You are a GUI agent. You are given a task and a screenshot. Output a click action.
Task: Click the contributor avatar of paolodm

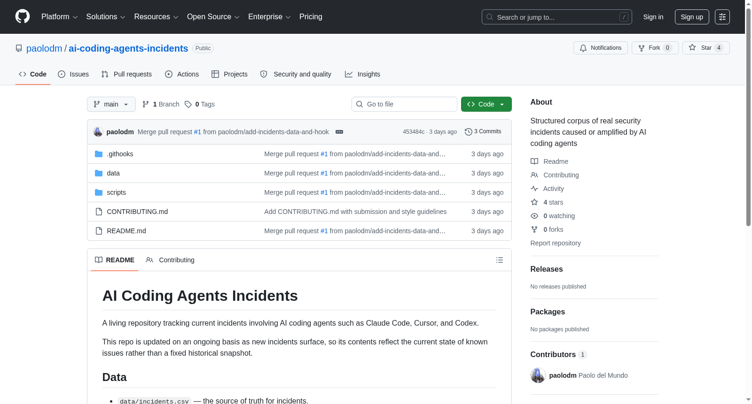point(538,375)
